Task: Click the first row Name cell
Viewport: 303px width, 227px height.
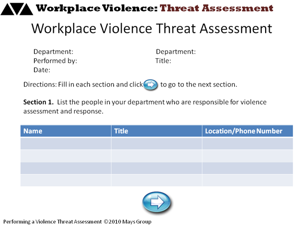Action: [x=66, y=143]
